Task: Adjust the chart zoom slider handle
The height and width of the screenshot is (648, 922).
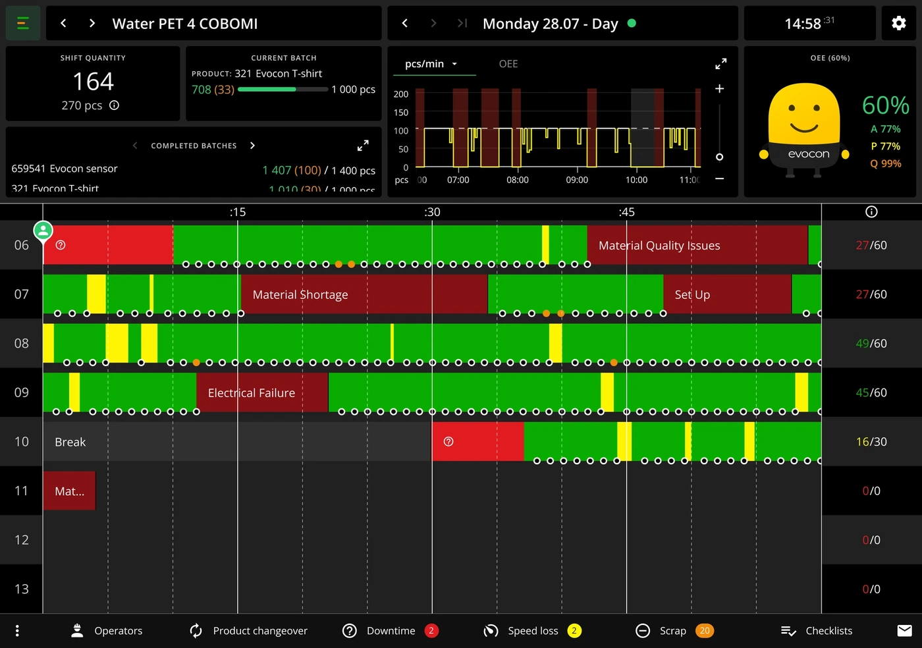Action: click(x=720, y=157)
